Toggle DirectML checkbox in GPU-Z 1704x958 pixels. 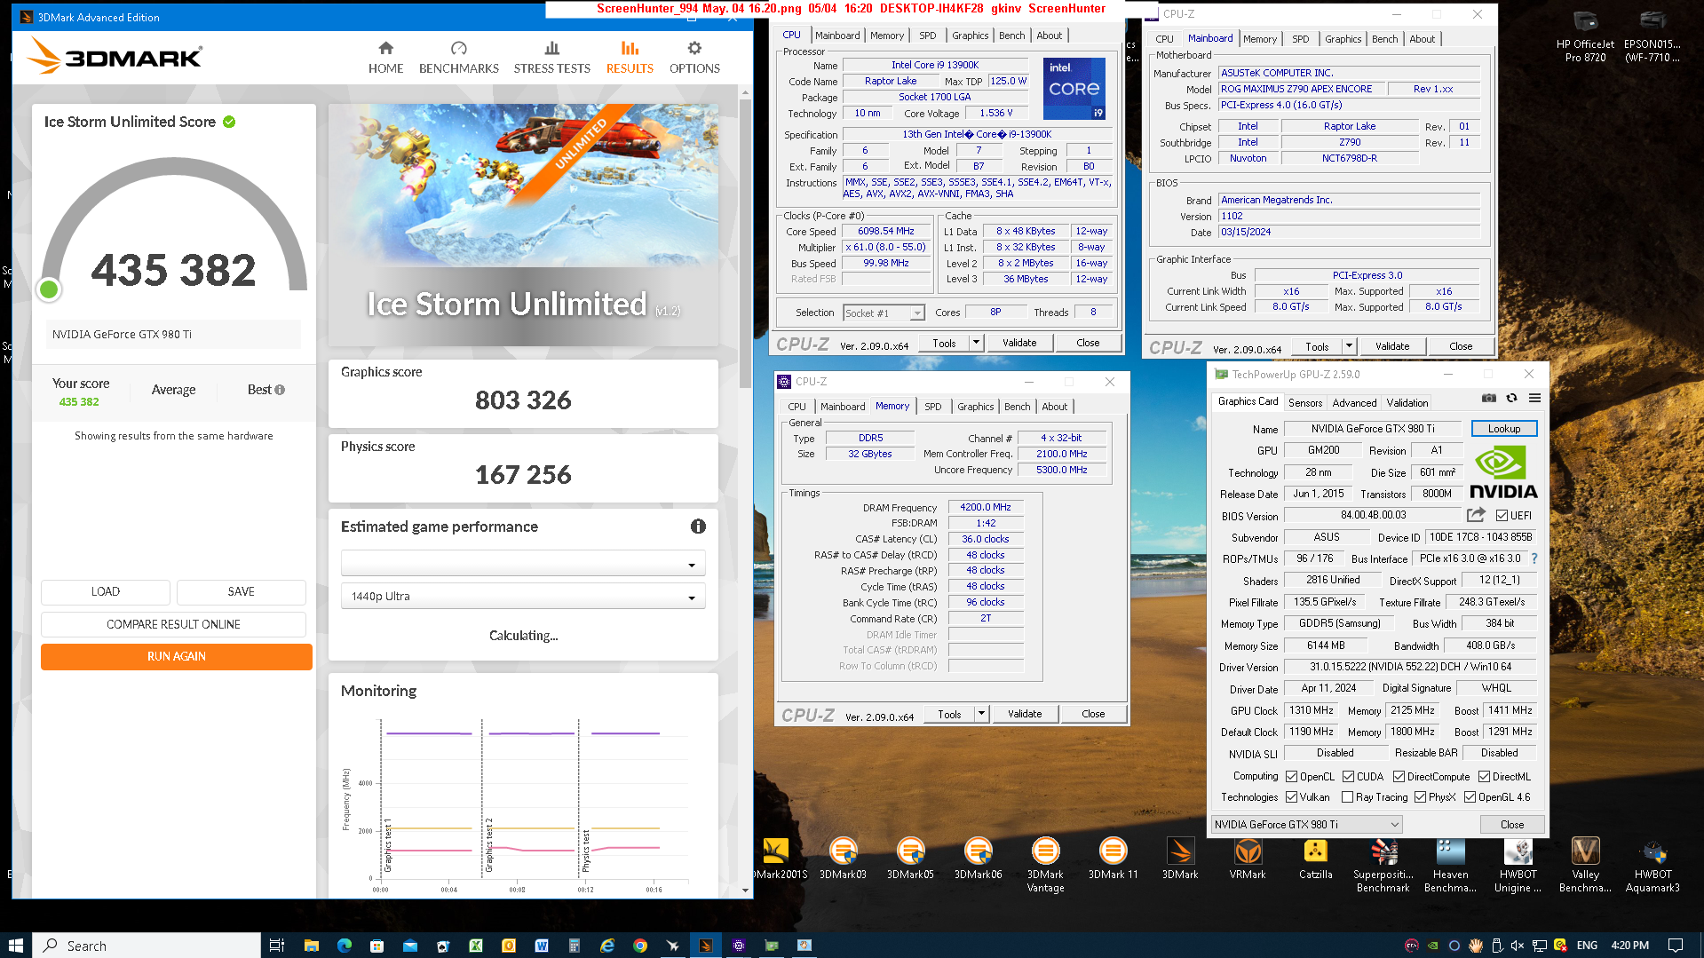(1484, 777)
